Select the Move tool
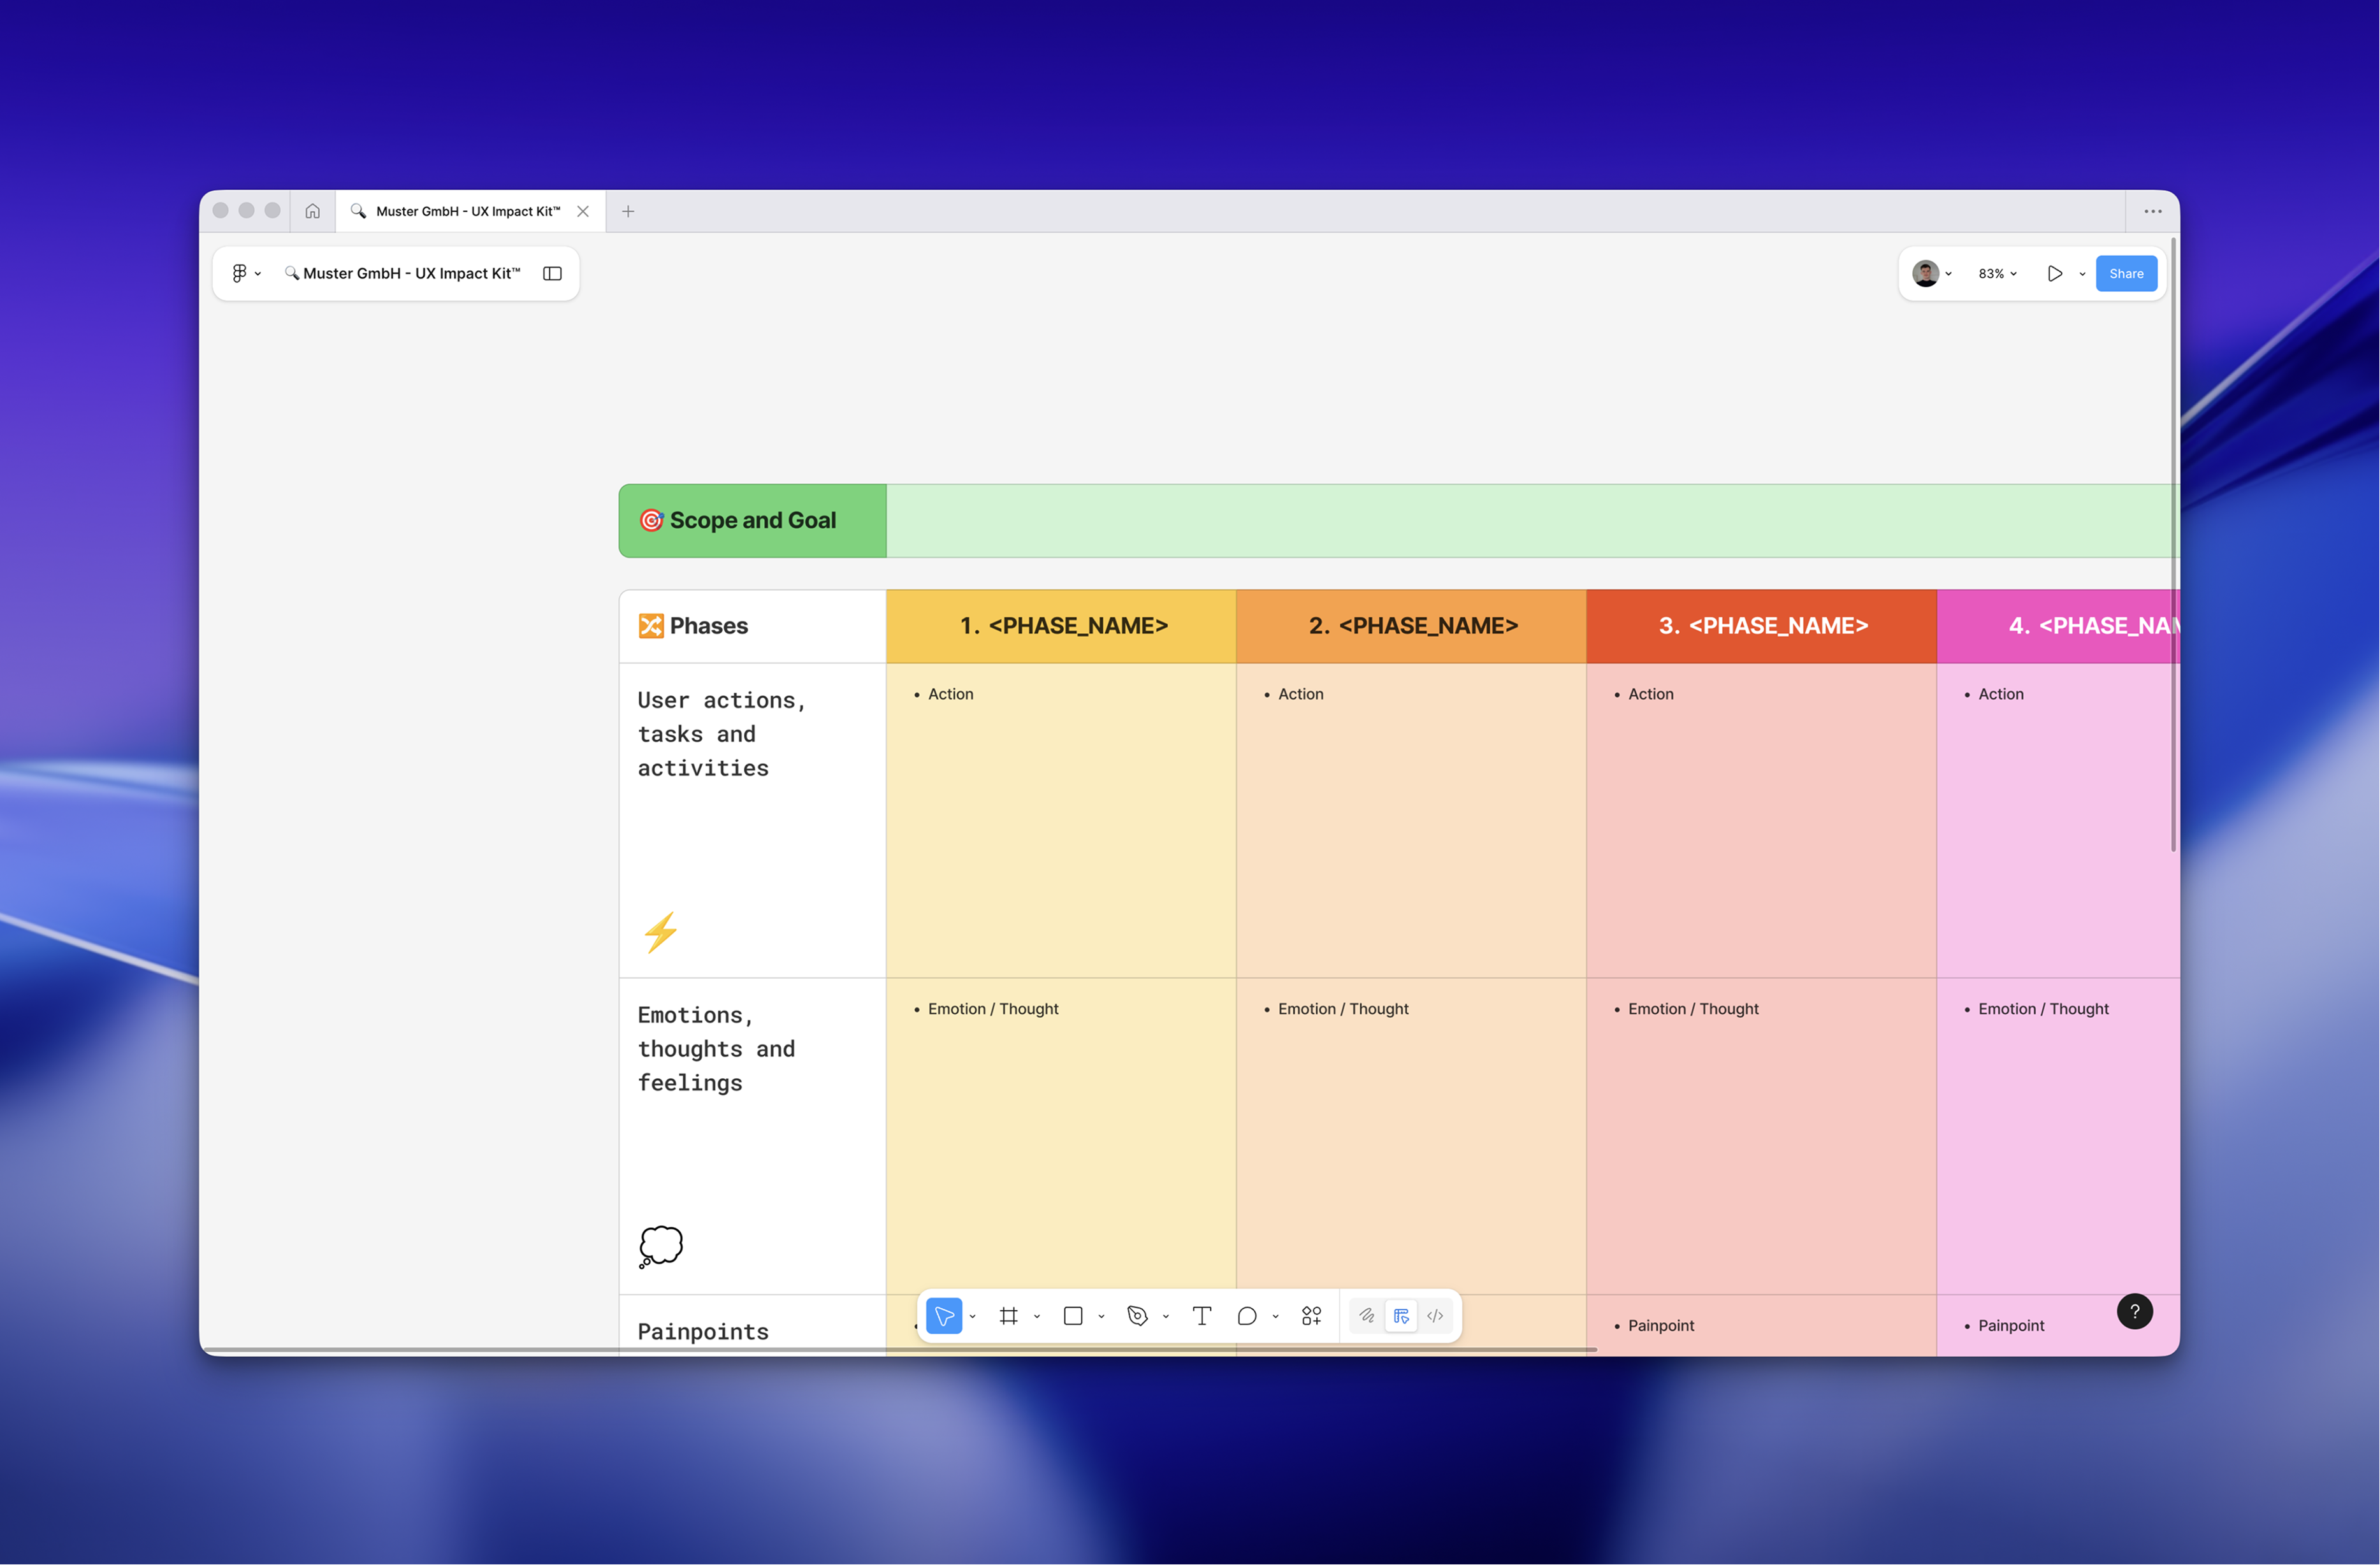Viewport: 2380px width, 1565px height. [x=943, y=1316]
